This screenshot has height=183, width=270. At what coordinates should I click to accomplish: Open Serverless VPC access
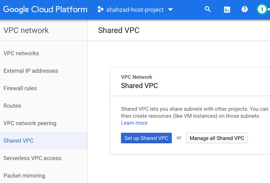pos(44,158)
